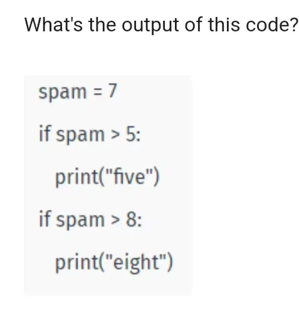This screenshot has height=317, width=299.
Task: Click "spam" in the assignment line
Action: [63, 93]
